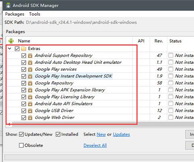Uncheck Android Auto Desktop Head Unit emulator checkbox
This screenshot has width=194, height=162.
(x=24, y=62)
